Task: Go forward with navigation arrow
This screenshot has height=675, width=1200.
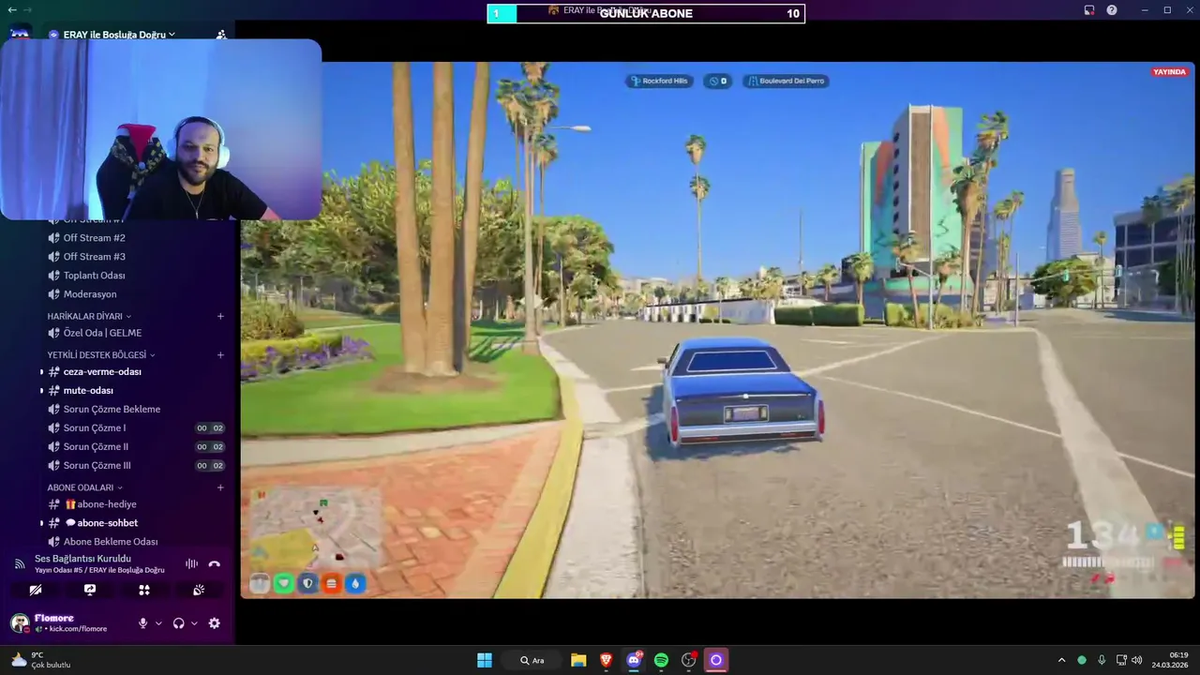Action: click(x=28, y=9)
